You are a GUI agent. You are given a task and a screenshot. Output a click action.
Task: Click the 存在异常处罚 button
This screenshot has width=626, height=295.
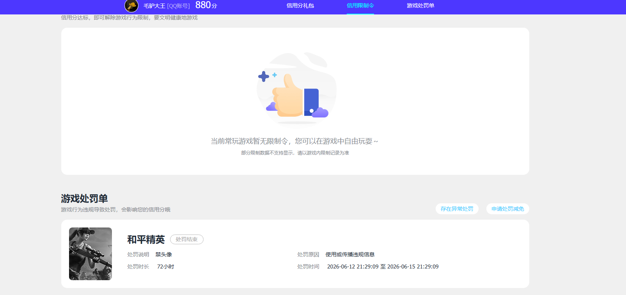pyautogui.click(x=457, y=209)
